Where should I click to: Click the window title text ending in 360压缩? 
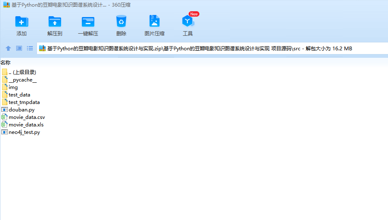pyautogui.click(x=71, y=5)
